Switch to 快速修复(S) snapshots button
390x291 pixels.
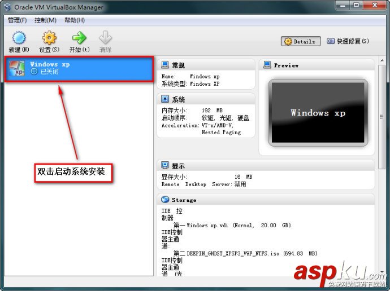point(348,41)
